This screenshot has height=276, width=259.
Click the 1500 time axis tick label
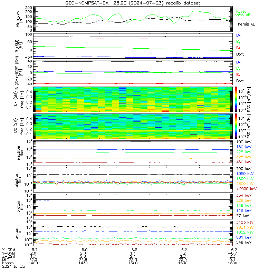point(133,263)
